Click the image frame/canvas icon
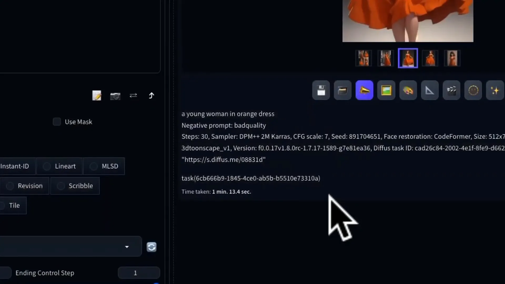505x284 pixels. (x=386, y=90)
